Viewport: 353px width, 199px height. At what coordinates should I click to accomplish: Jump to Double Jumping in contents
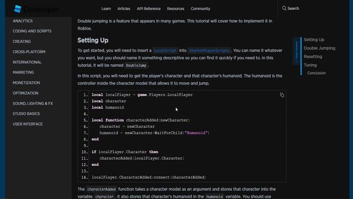point(319,48)
